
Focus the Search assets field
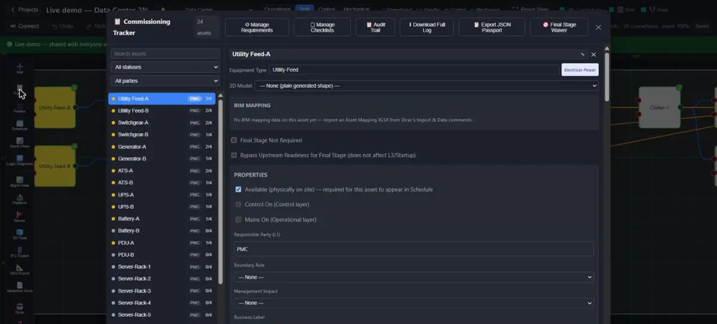pos(165,54)
